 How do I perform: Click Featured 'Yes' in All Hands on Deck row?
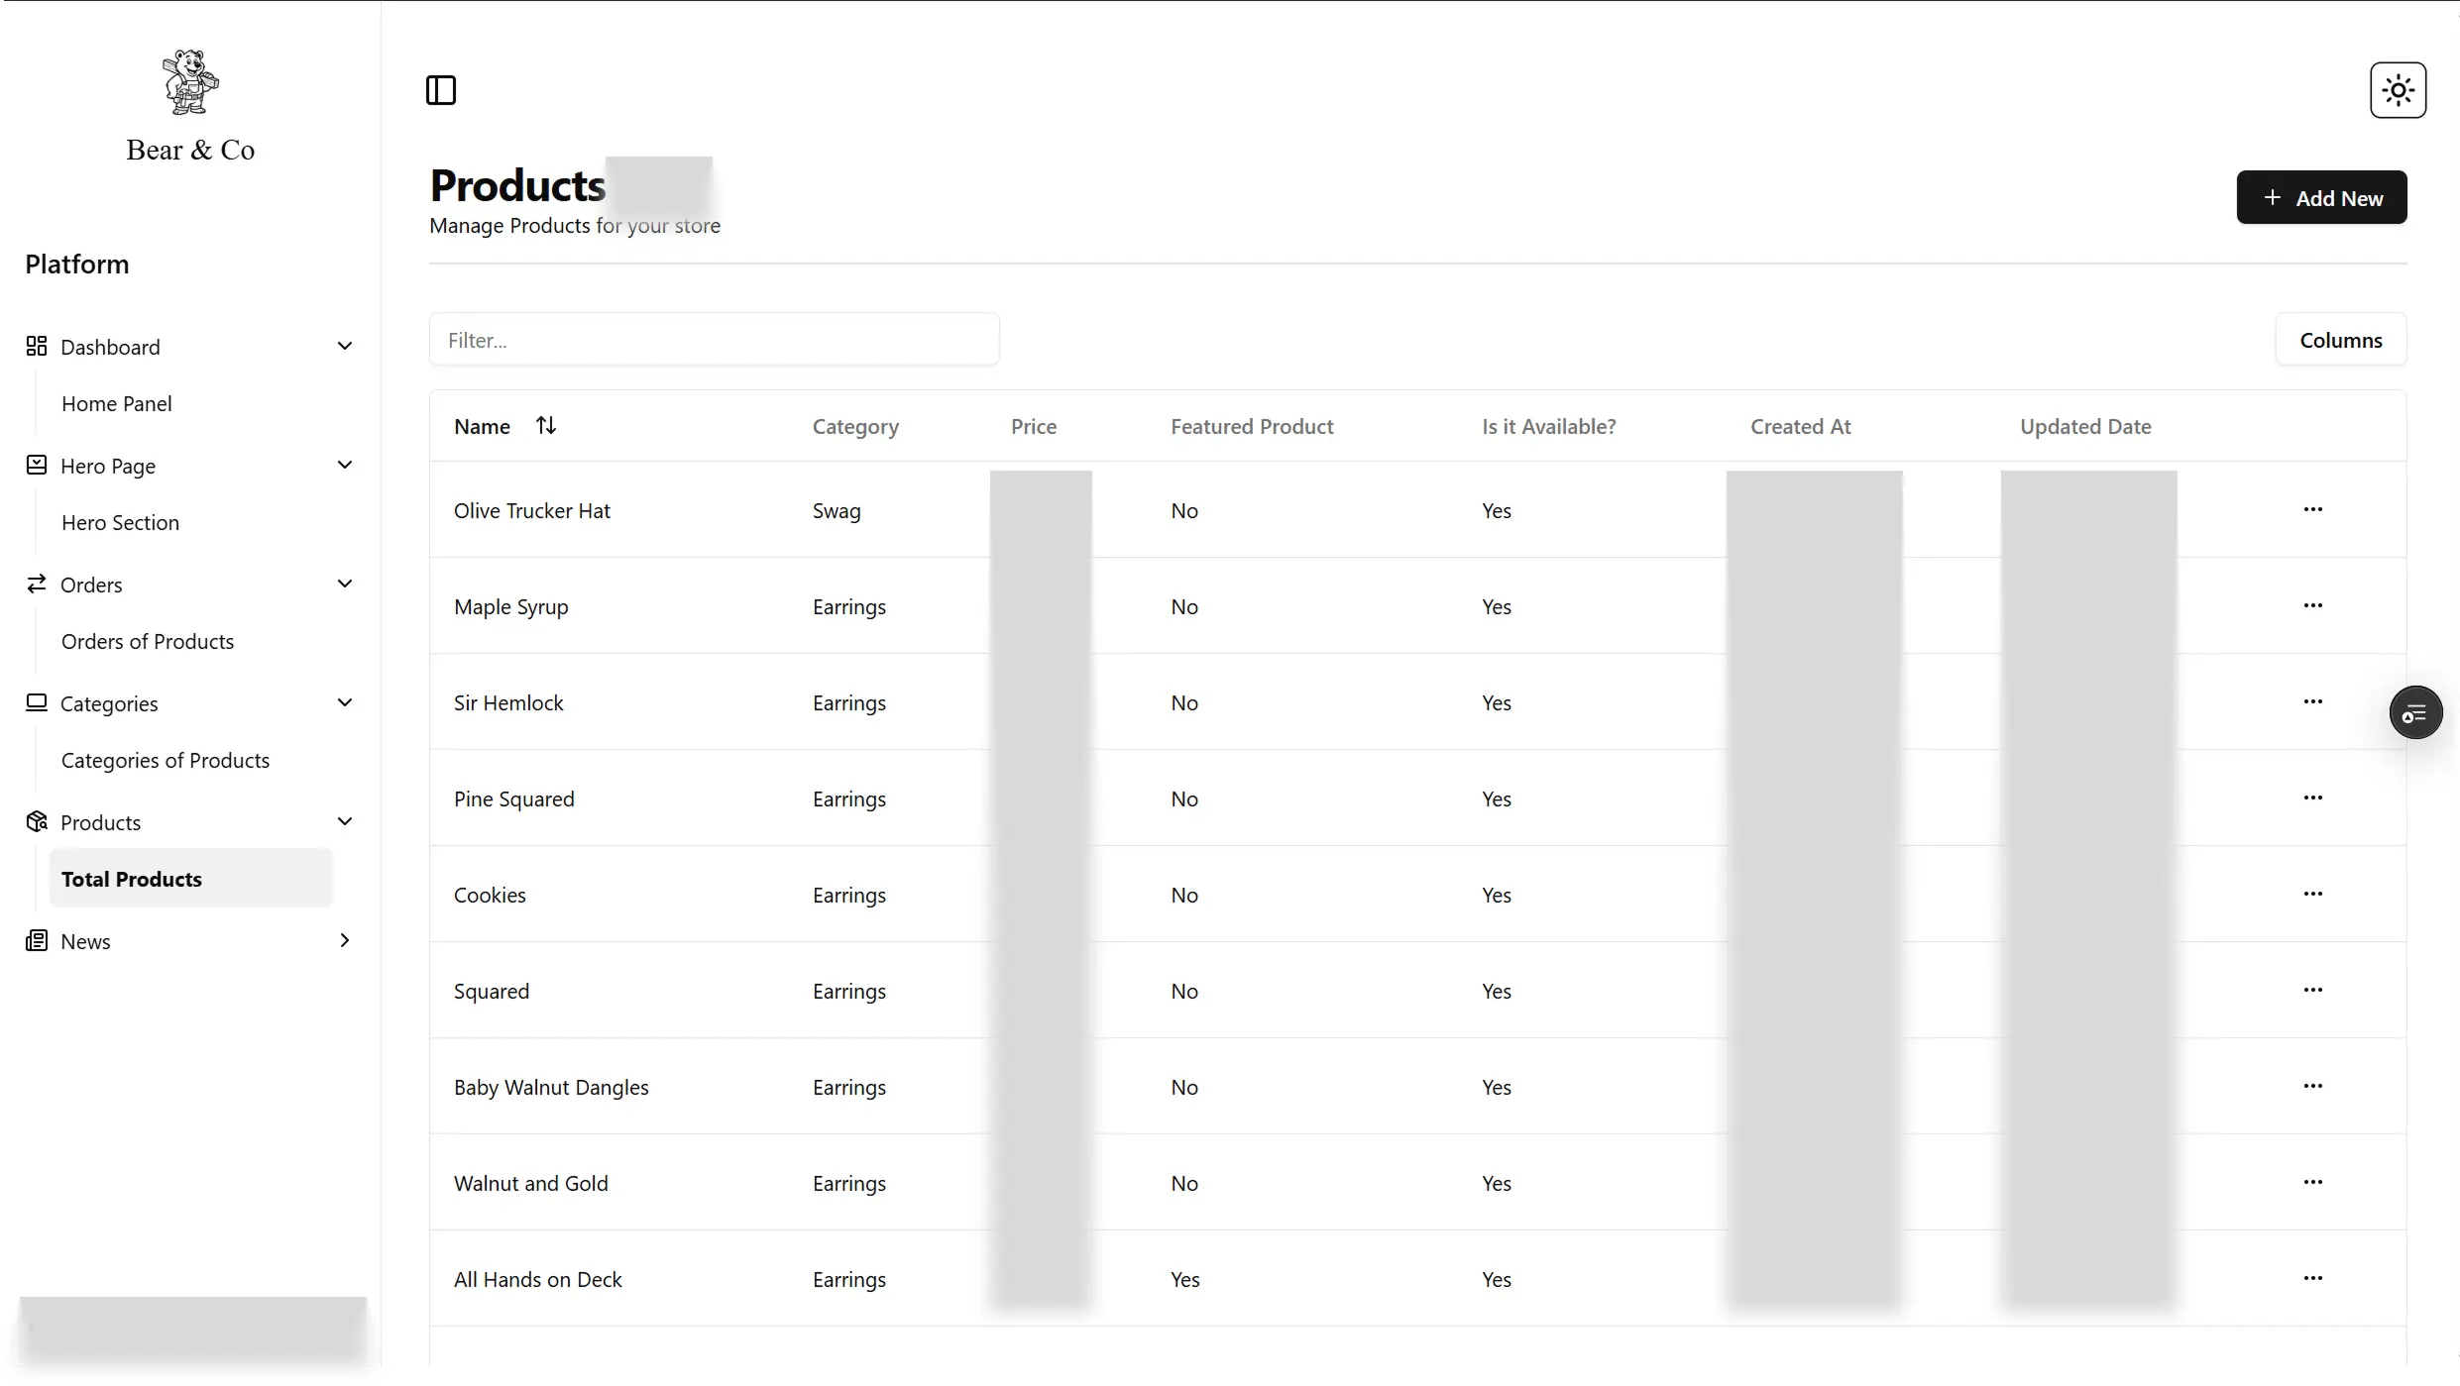[1184, 1279]
